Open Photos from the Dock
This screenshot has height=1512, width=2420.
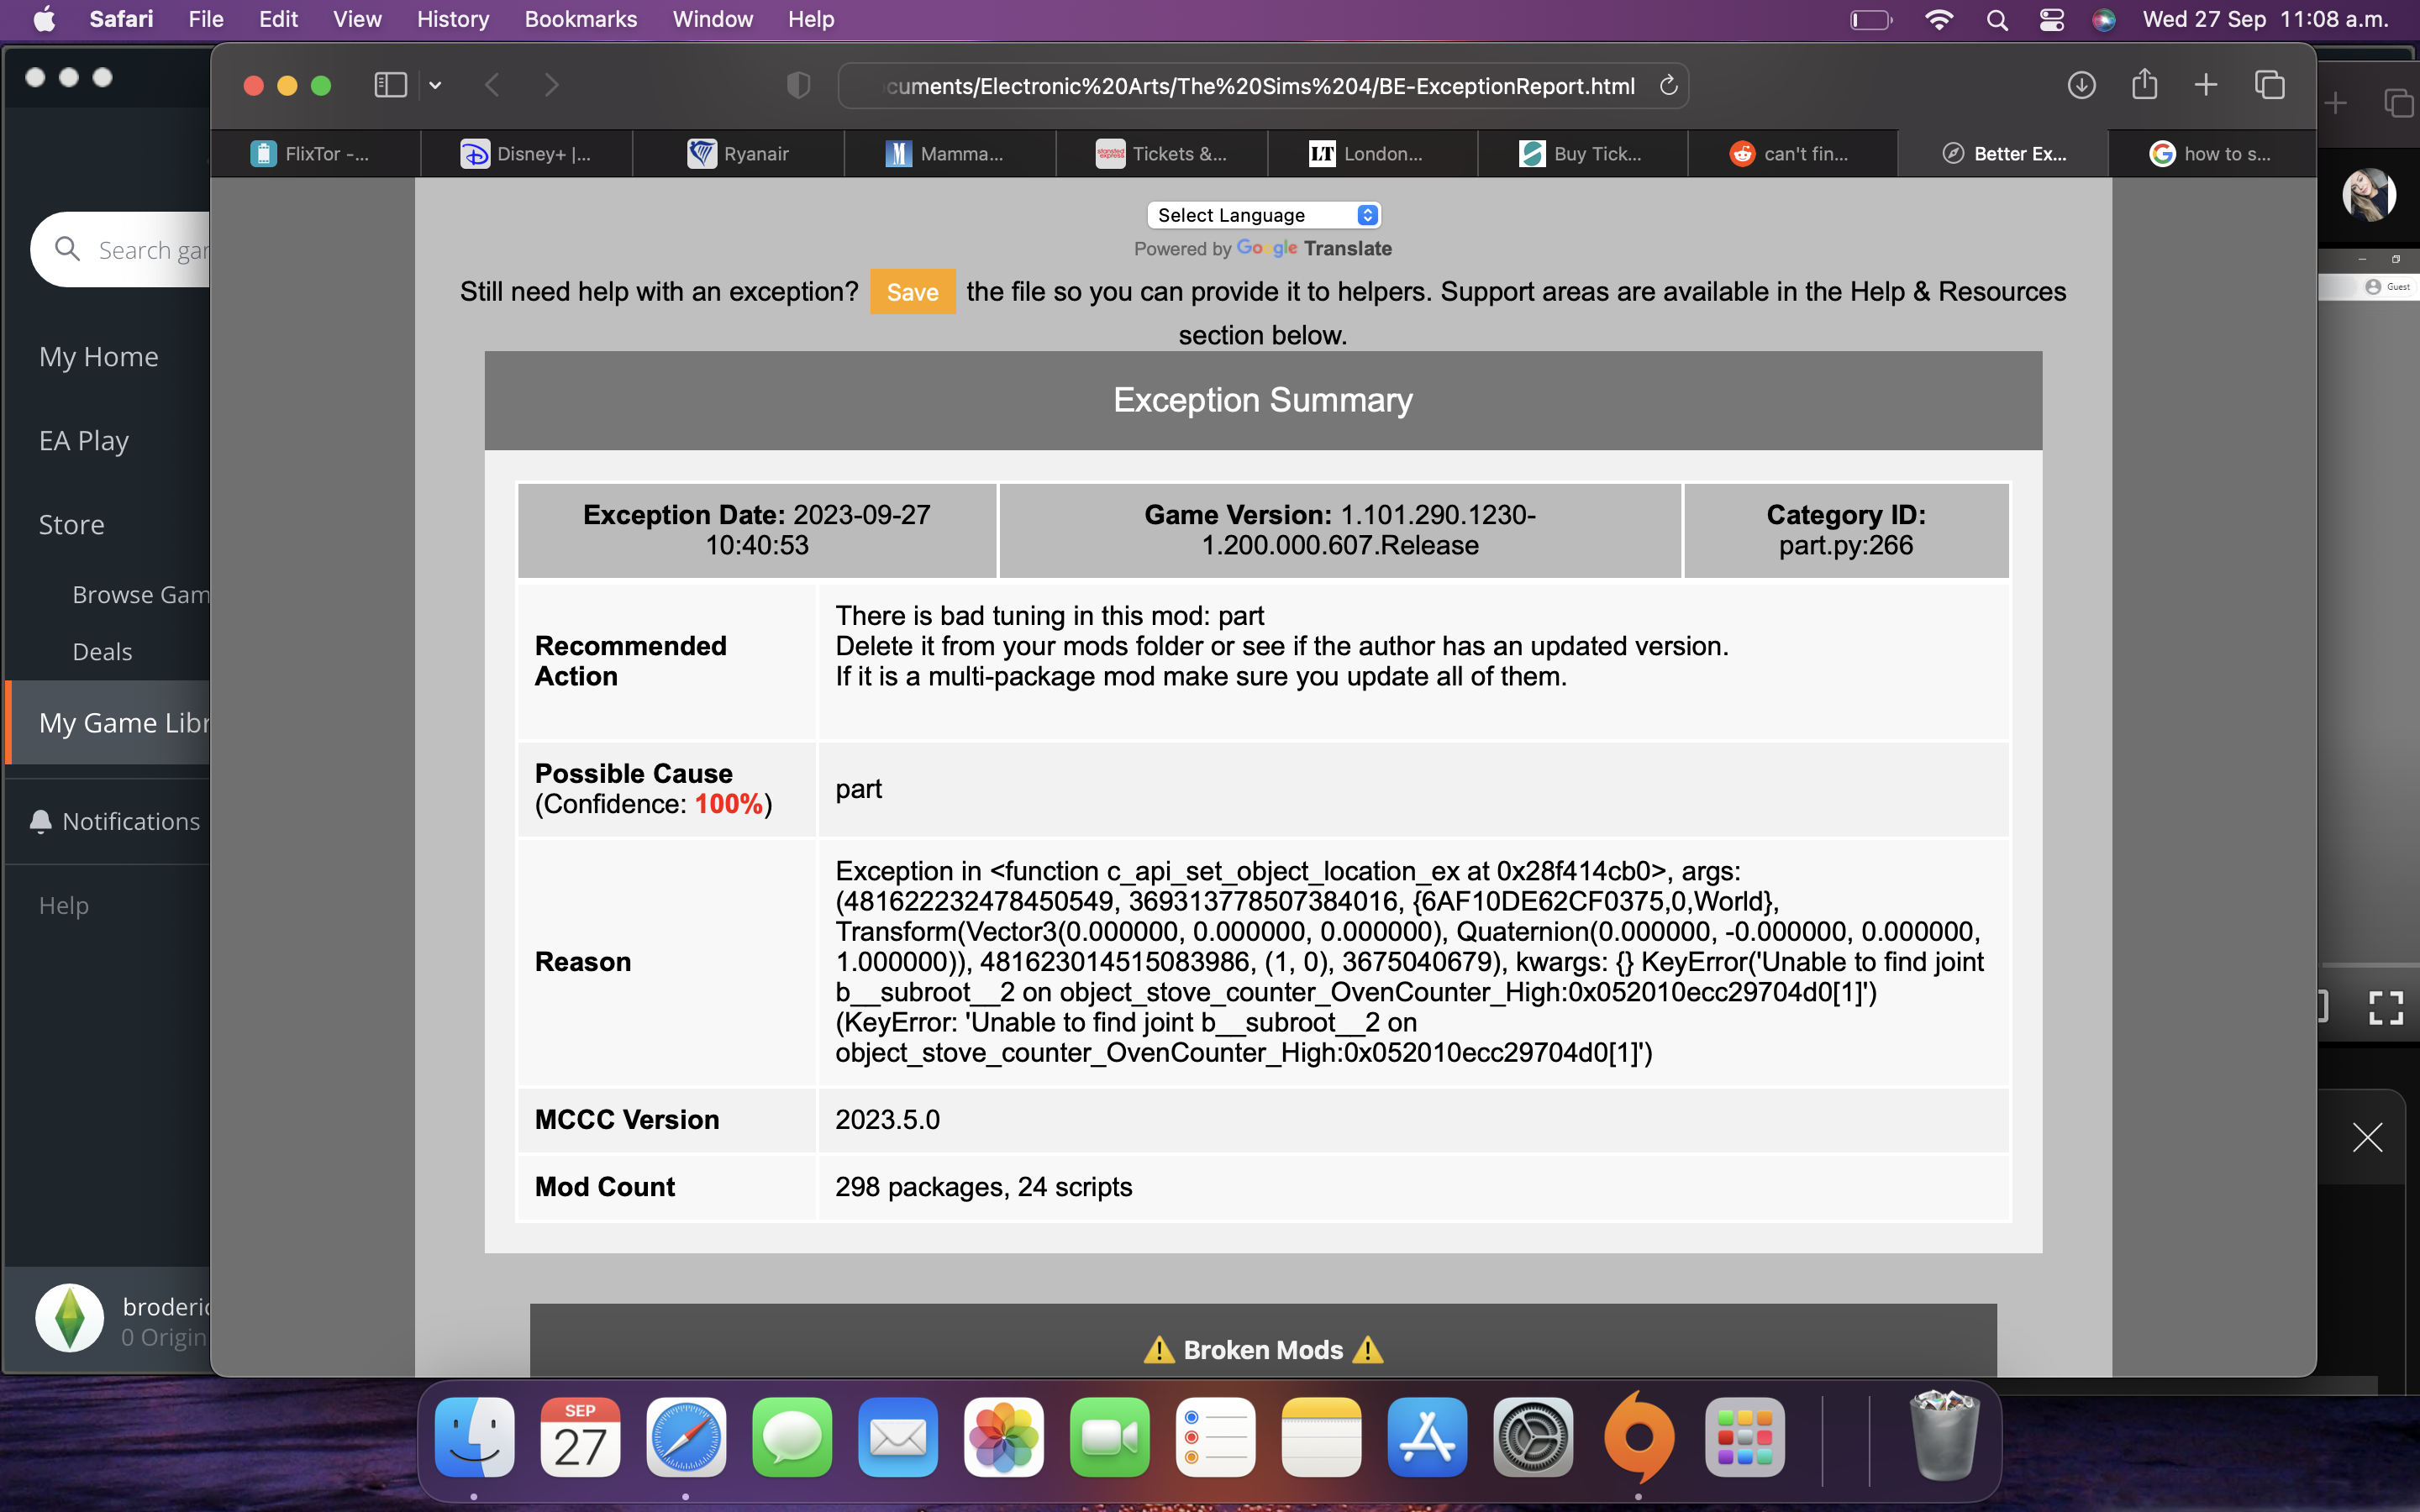pyautogui.click(x=1004, y=1437)
